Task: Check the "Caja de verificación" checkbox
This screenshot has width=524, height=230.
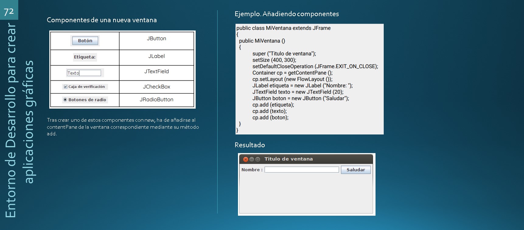Action: (65, 87)
